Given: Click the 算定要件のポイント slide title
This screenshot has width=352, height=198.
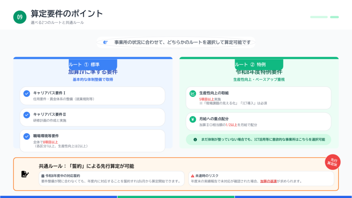Looking at the screenshot, I should [x=67, y=14].
